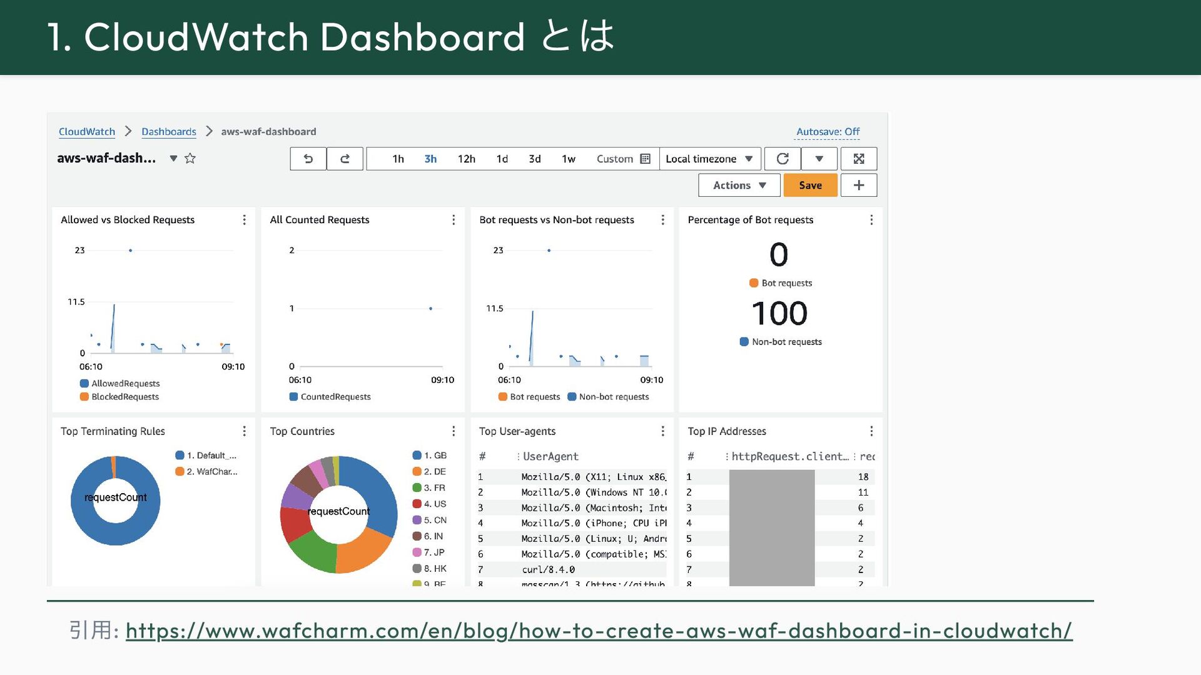Select the 1d time range
1201x675 pixels.
pyautogui.click(x=502, y=159)
